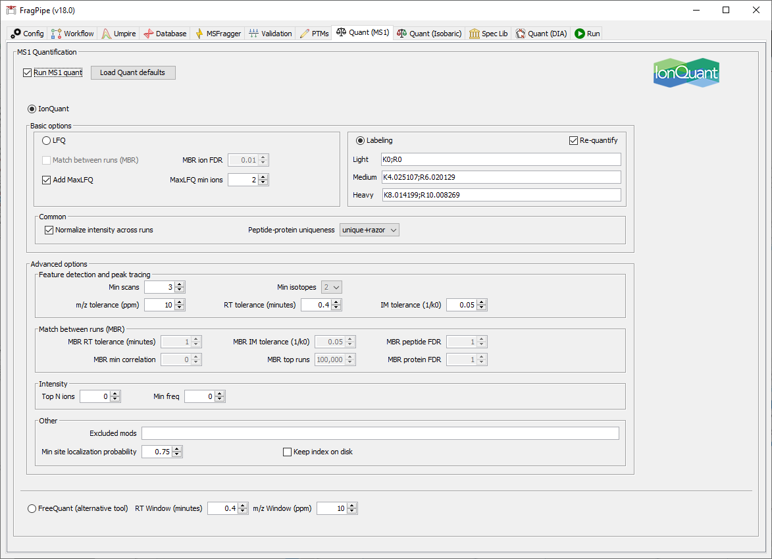This screenshot has width=772, height=559.
Task: Open the Min isotopes dropdown
Action: pyautogui.click(x=331, y=287)
